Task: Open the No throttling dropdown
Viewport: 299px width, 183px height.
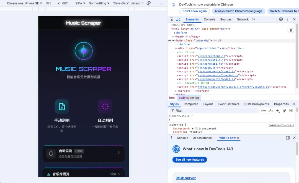Action: [x=99, y=3]
